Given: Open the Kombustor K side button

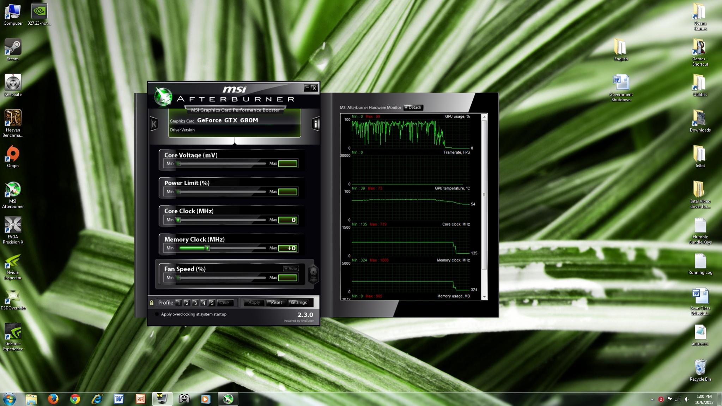Looking at the screenshot, I should [154, 124].
